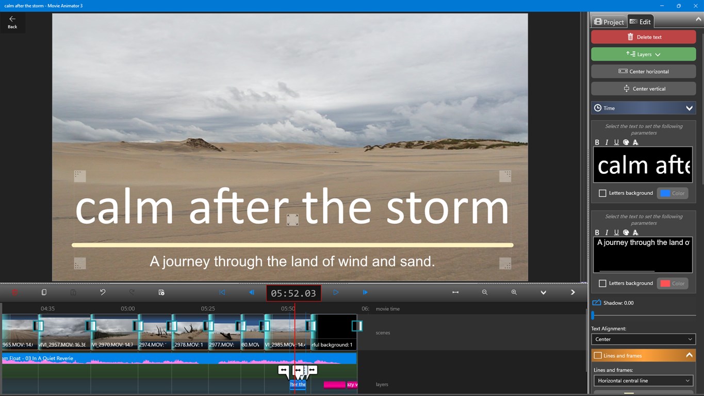Screen dimensions: 704x396
Task: Jump to the movie start with skip-back icon
Action: coord(222,292)
